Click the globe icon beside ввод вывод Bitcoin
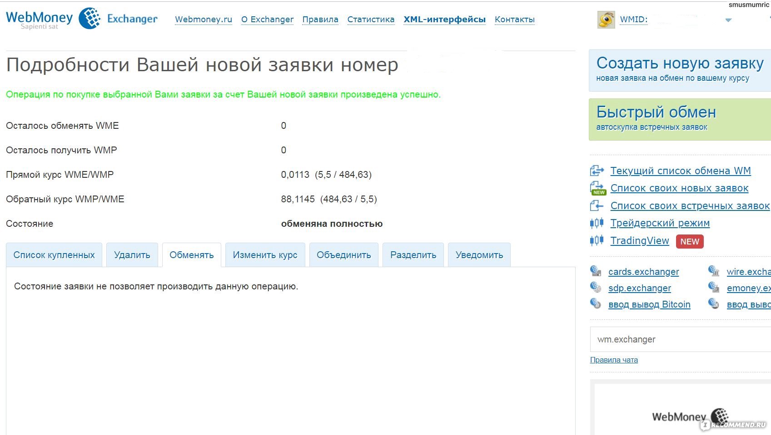The image size is (771, 435). [596, 303]
